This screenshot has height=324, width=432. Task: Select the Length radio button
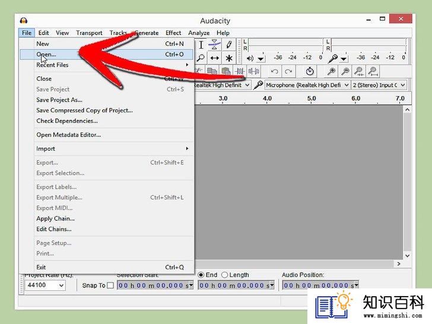click(224, 275)
